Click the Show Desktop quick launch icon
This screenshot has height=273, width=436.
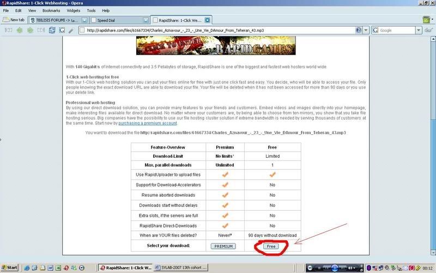click(x=34, y=268)
